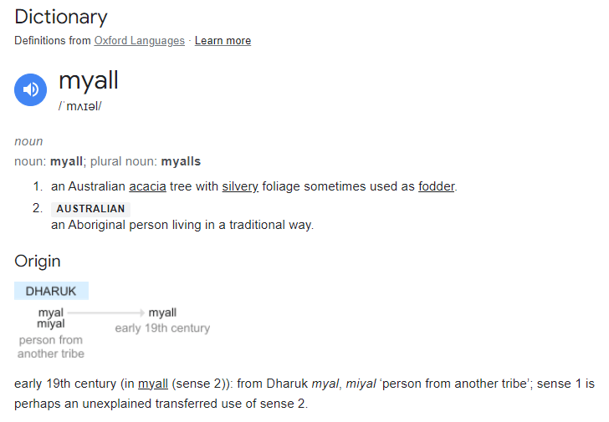Click the fodder link in the definition
This screenshot has width=609, height=422.
(x=436, y=186)
